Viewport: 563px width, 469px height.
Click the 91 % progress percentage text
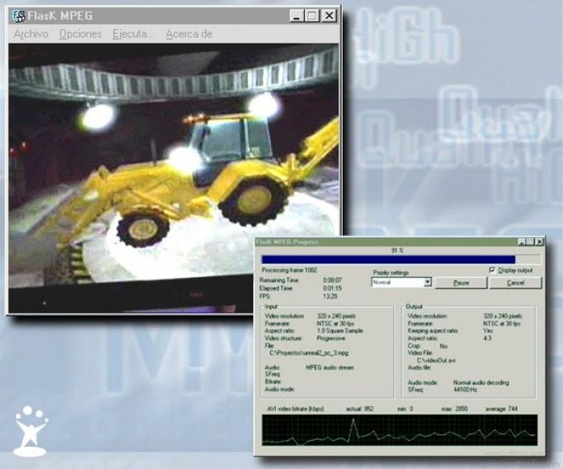[x=397, y=250]
